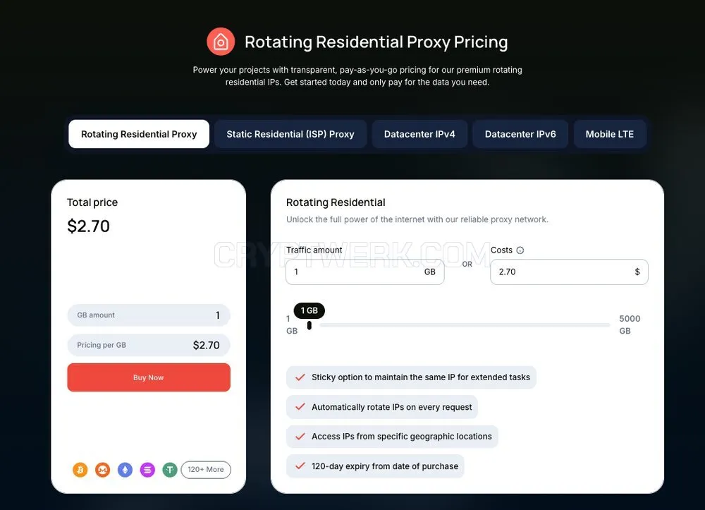
Task: Focus the Costs dollar input field
Action: click(x=569, y=272)
